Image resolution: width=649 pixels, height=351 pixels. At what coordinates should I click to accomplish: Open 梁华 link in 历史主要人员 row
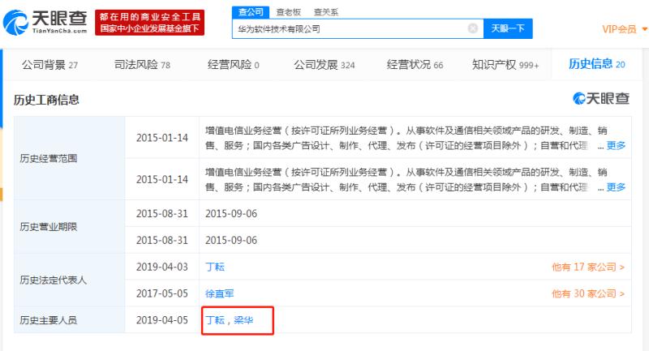(243, 320)
